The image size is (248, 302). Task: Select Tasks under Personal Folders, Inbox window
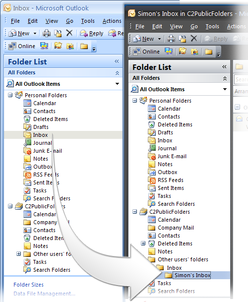pyautogui.click(x=35, y=190)
